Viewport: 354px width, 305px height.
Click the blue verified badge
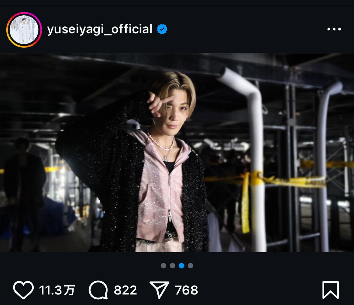point(162,29)
